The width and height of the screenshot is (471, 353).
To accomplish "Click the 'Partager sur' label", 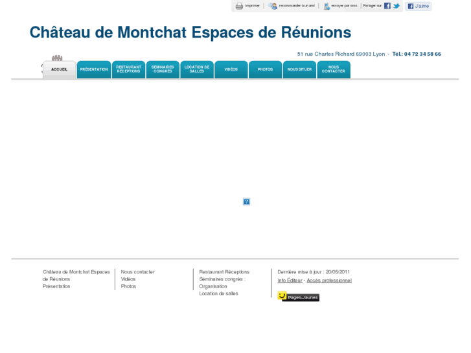I will (x=372, y=6).
